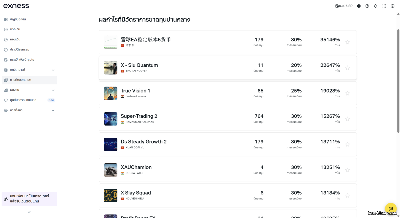Open the user profile icon
This screenshot has width=400, height=218.
pos(393,6)
